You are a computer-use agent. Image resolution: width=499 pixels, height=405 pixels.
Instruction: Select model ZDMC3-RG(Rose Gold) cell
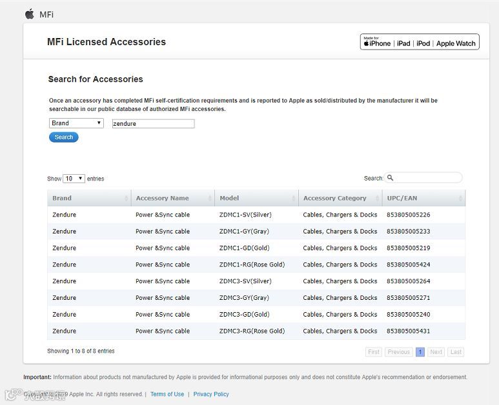click(252, 331)
